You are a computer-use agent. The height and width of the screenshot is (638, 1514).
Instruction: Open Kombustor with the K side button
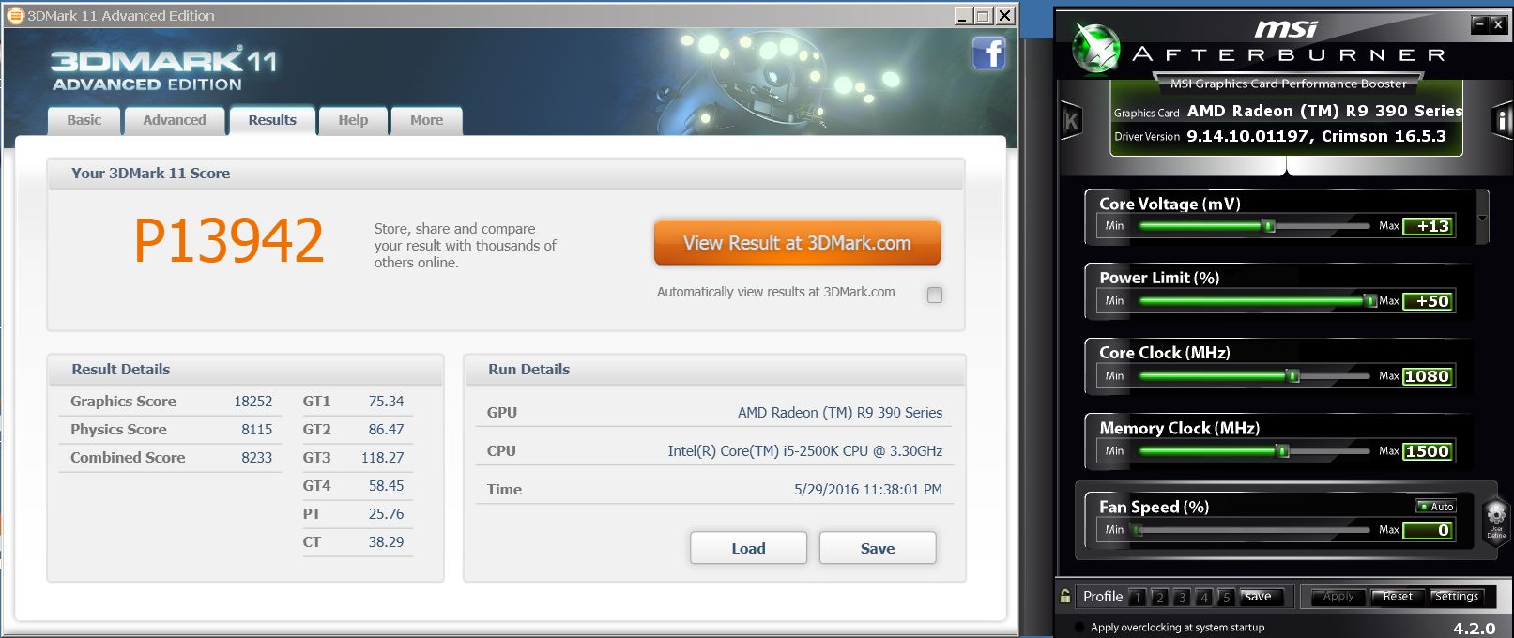pos(1071,121)
